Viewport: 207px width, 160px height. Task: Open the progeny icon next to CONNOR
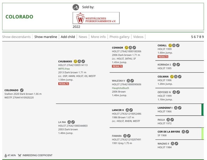130,48
